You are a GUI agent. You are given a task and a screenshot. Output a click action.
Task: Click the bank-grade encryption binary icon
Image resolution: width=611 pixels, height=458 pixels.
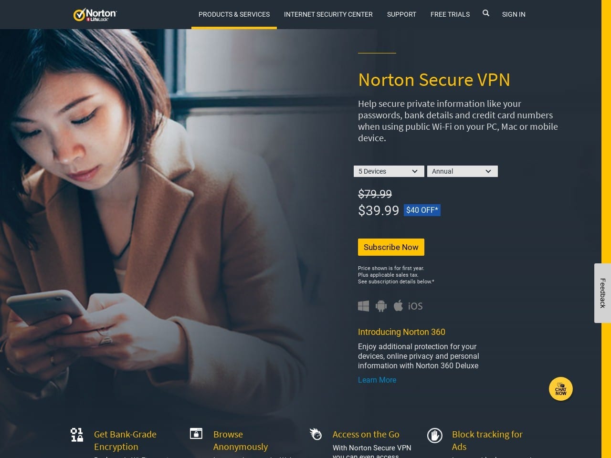click(x=77, y=435)
